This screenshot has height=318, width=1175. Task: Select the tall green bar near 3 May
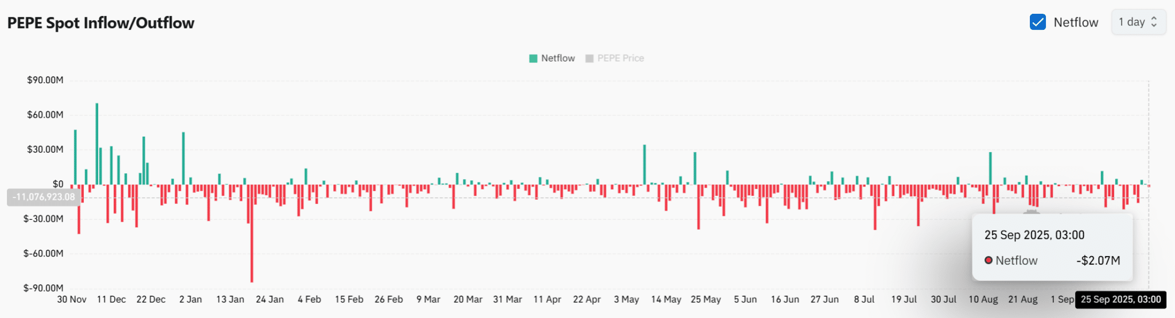(x=644, y=165)
